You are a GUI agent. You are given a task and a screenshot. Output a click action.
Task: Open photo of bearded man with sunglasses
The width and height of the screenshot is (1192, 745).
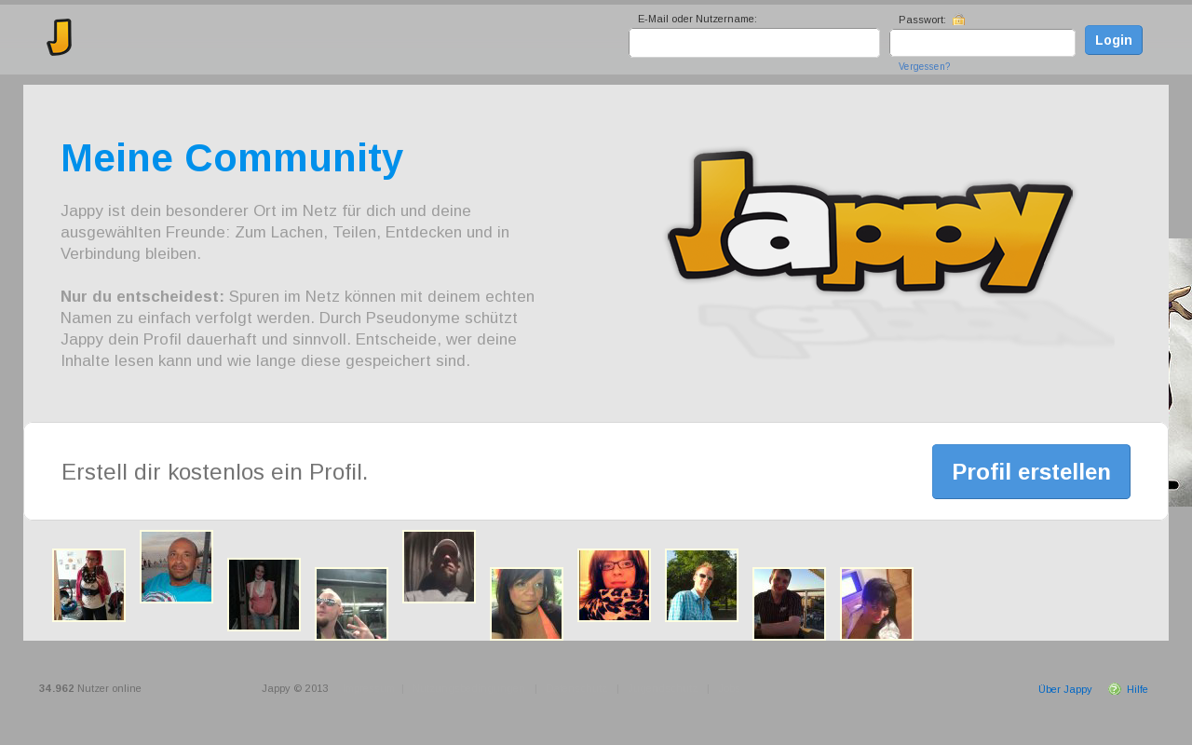[x=352, y=603]
